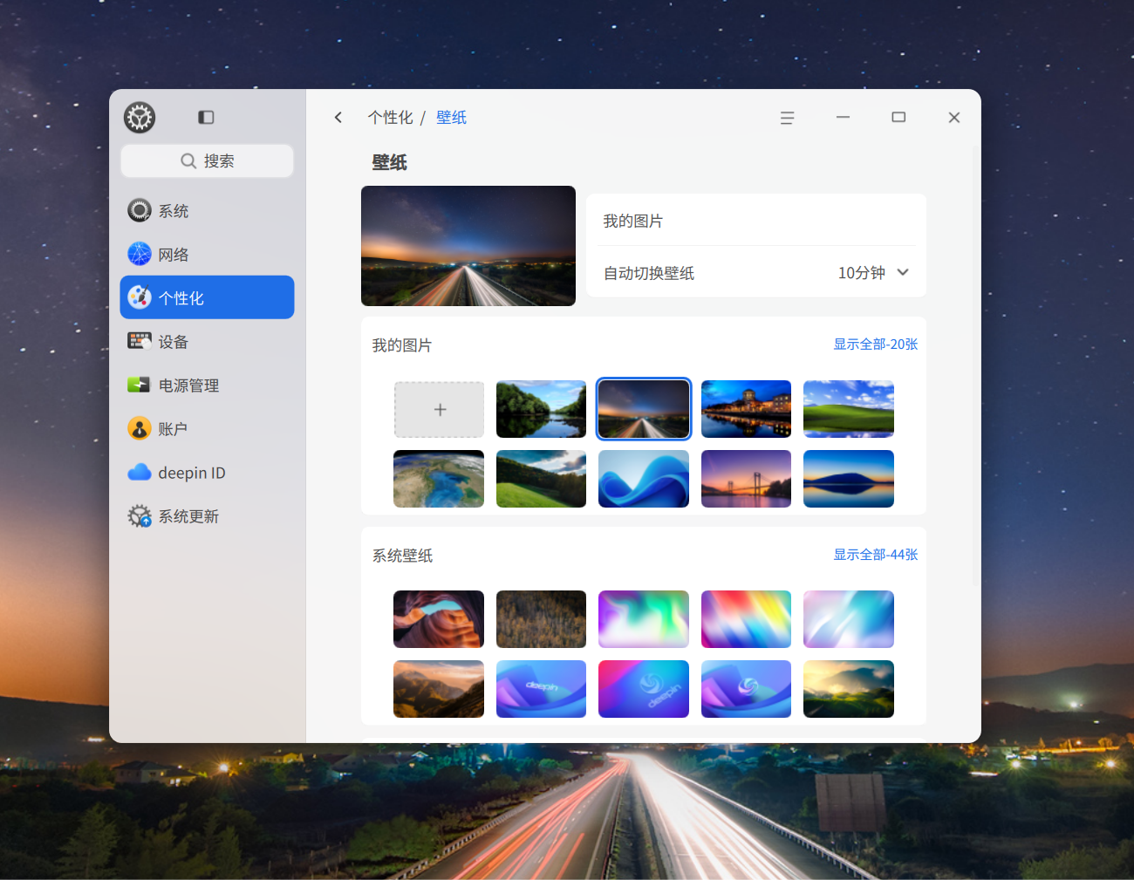Select the green forest river wallpaper
The height and width of the screenshot is (880, 1134).
(541, 409)
